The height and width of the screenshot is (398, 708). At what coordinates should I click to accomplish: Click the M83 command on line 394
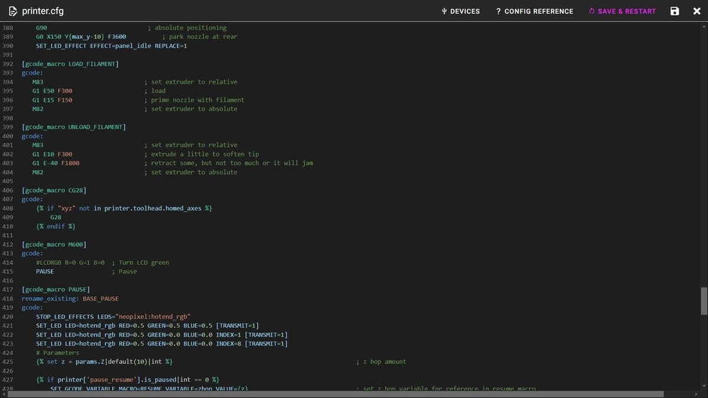(x=38, y=82)
